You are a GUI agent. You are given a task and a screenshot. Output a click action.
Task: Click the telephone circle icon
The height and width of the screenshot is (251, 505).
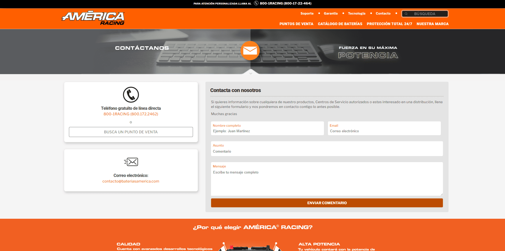click(131, 95)
